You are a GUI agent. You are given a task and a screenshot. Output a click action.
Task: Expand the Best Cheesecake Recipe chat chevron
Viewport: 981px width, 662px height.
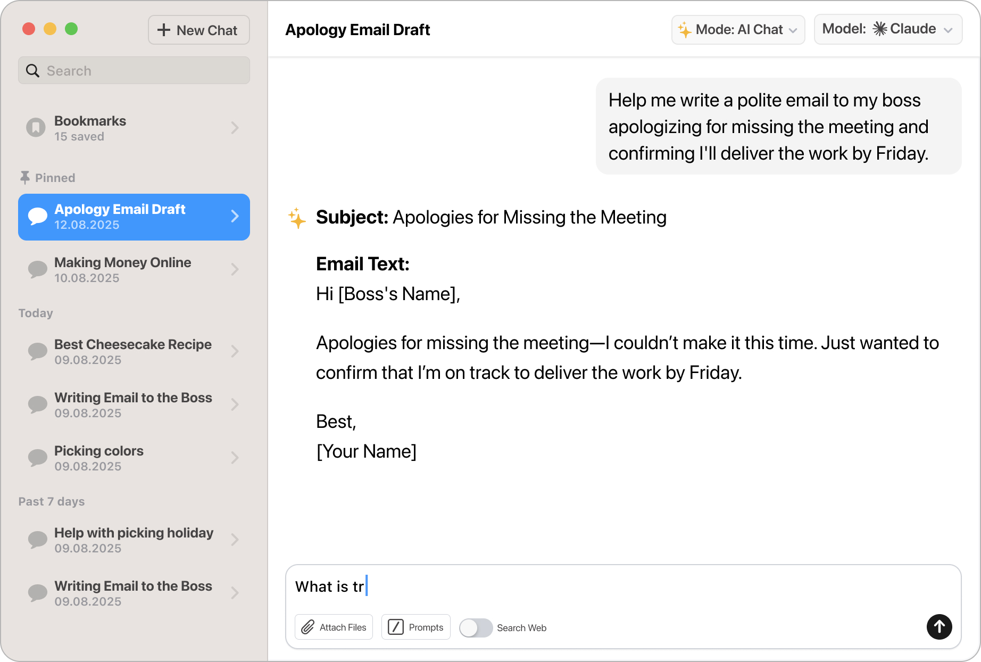(x=235, y=351)
